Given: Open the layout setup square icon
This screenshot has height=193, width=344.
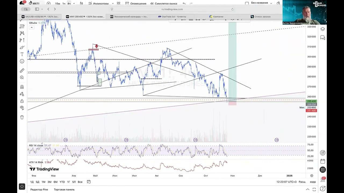Looking at the screenshot, I should [247, 3].
